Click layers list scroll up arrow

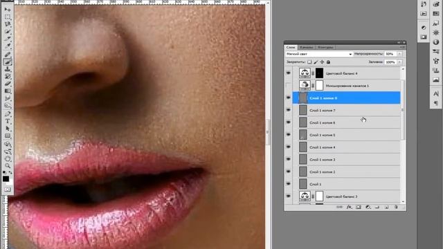[403, 69]
